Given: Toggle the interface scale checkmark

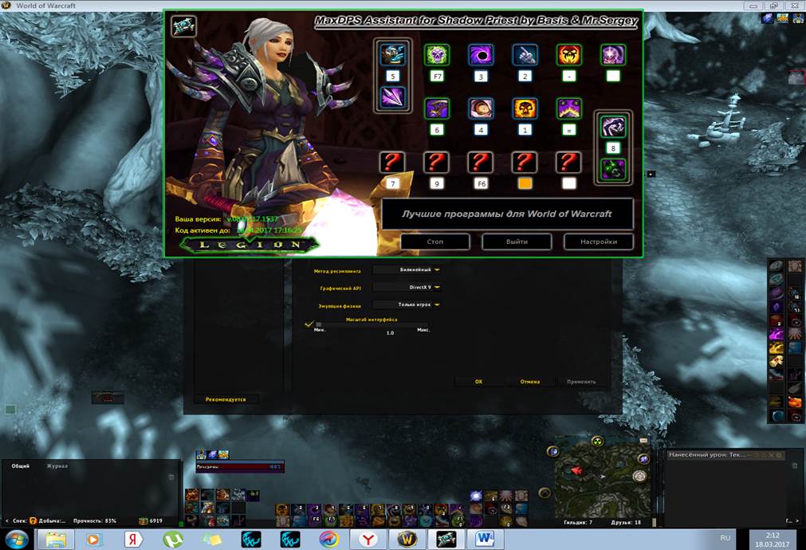Looking at the screenshot, I should 309,324.
